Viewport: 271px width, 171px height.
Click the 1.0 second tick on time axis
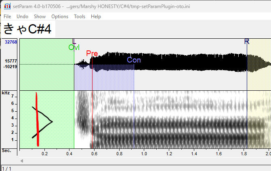pyautogui.click(x=143, y=154)
